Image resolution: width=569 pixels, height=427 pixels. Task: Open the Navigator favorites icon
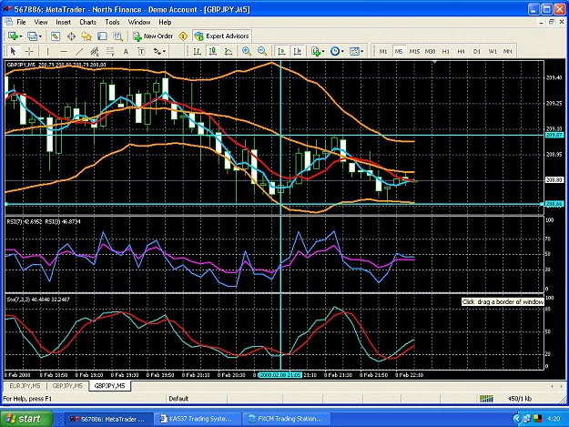[x=86, y=36]
